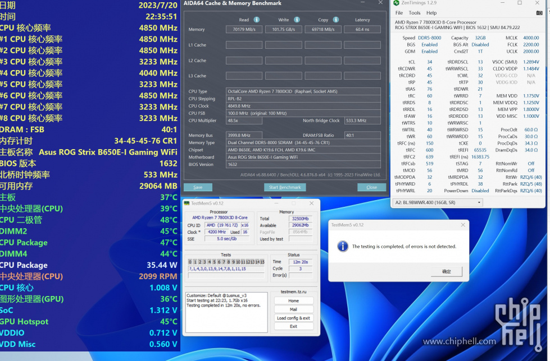The image size is (550, 361).
Task: Click the TestMem5 main window title bar icon
Action: tap(187, 203)
